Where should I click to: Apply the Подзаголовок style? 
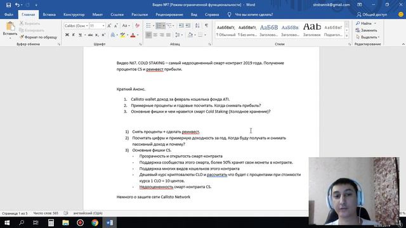click(333, 30)
